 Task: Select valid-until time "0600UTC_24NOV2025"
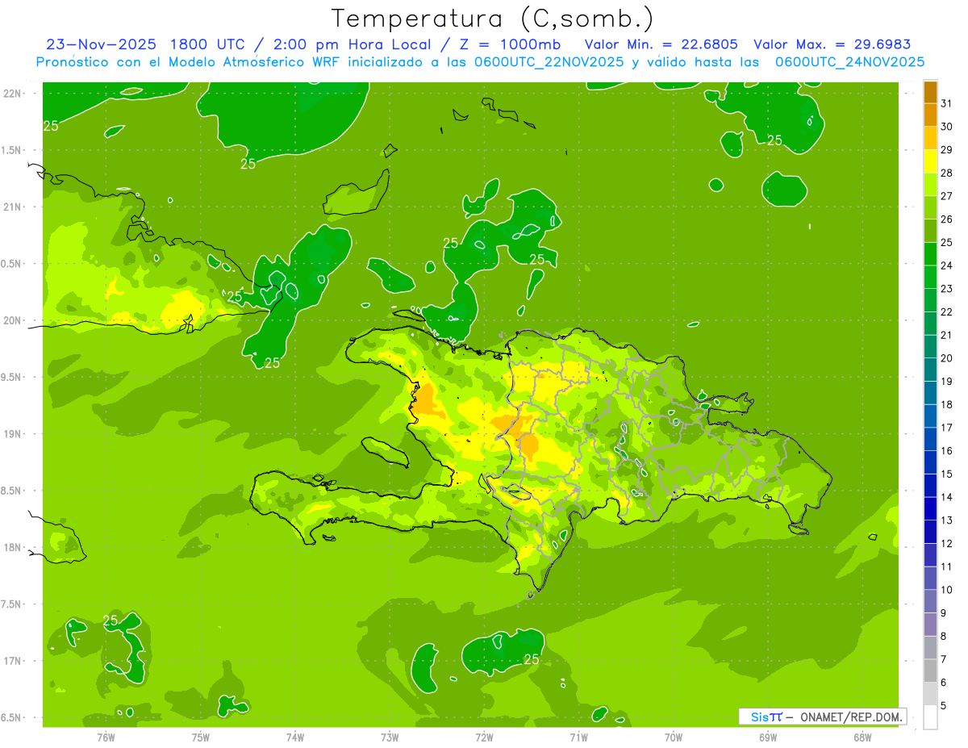[849, 61]
